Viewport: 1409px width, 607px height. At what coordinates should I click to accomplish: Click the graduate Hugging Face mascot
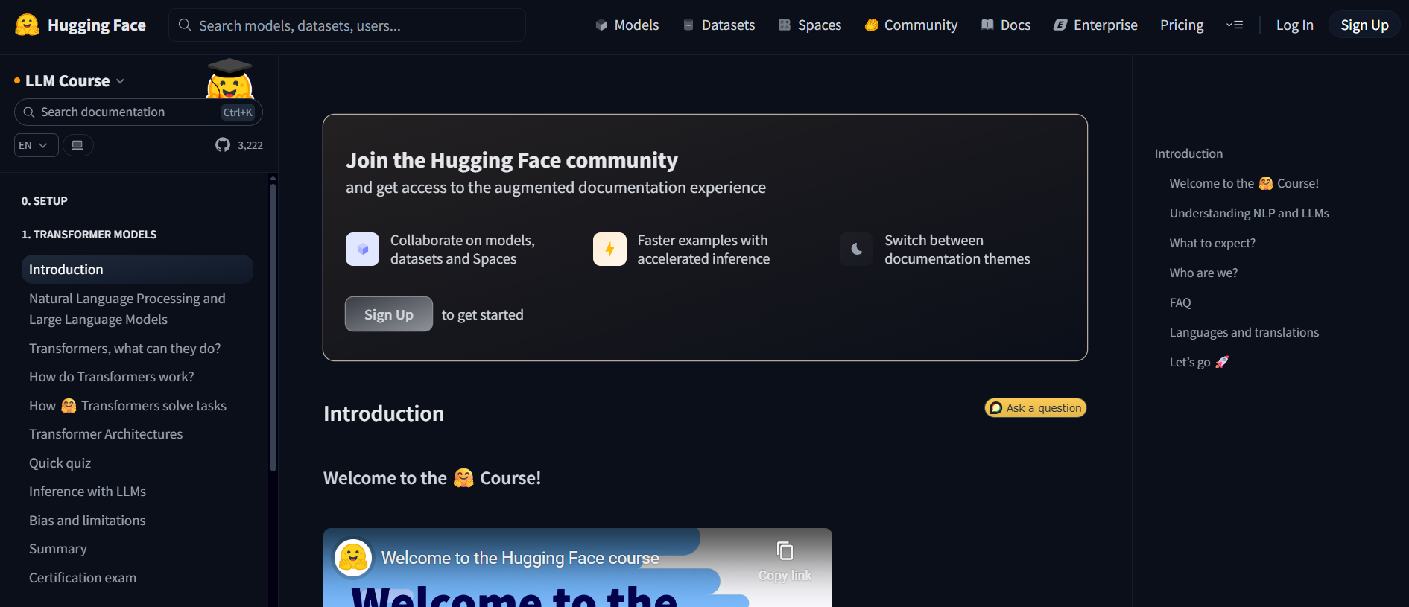point(229,78)
